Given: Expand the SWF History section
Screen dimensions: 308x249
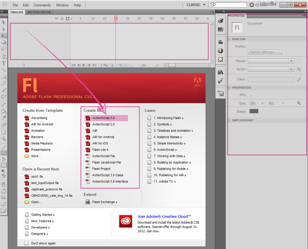Looking at the screenshot, I should coord(230,120).
